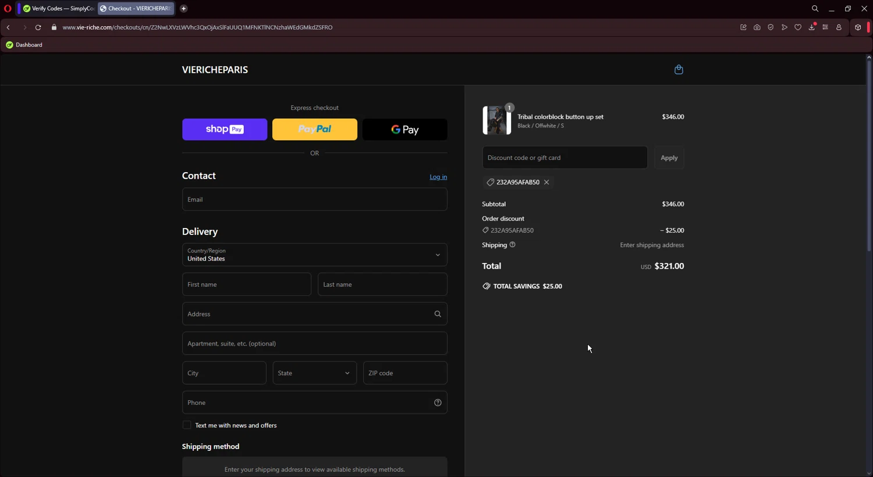Open the privacy shield icon
The image size is (873, 477).
click(x=771, y=27)
